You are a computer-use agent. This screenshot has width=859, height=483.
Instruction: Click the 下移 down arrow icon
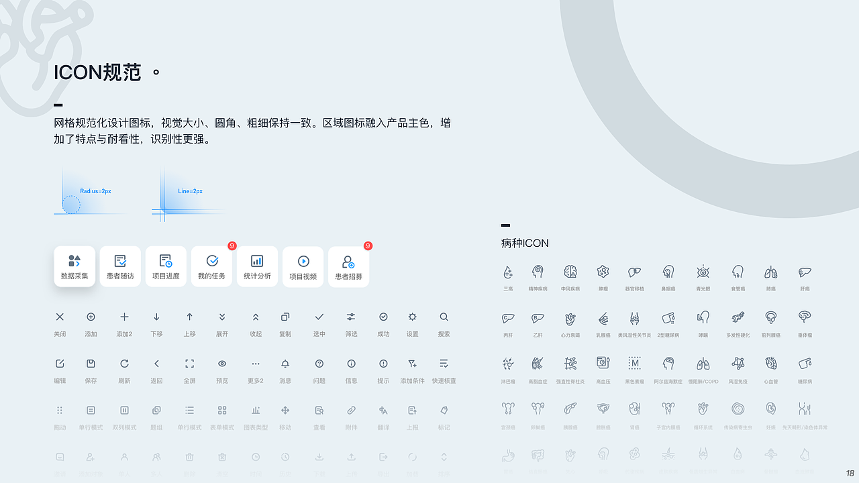156,317
